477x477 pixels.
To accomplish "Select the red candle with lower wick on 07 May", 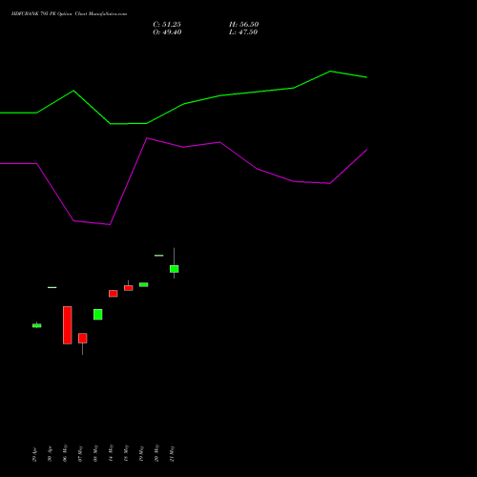I will pos(83,339).
